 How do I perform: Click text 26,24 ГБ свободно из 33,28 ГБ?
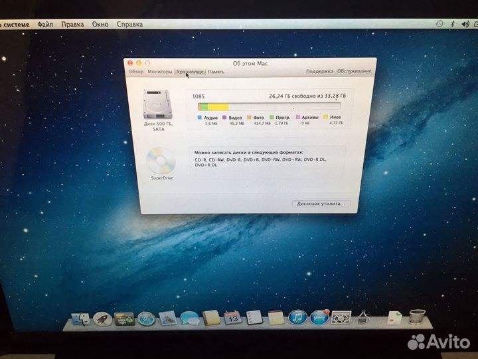pos(307,96)
